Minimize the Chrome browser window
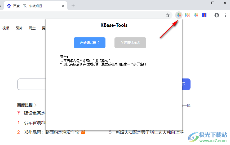Image resolution: width=230 pixels, height=145 pixels. [201, 3]
